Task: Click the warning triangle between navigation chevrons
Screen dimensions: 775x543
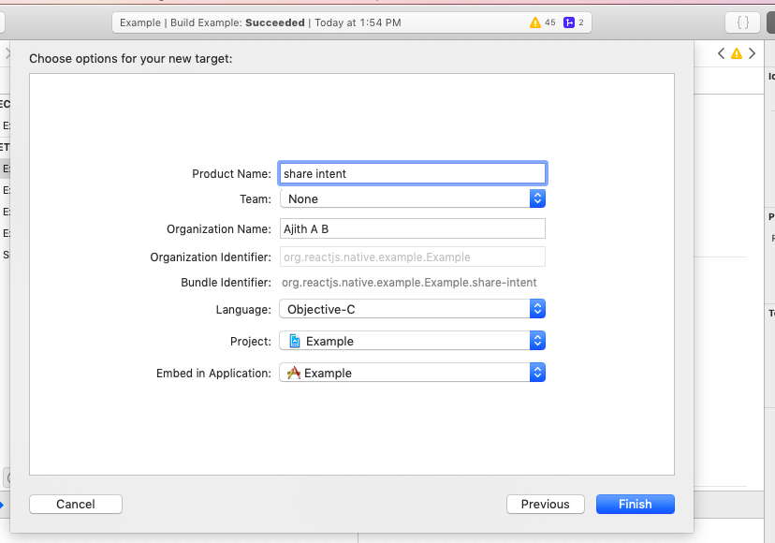Action: click(x=737, y=54)
